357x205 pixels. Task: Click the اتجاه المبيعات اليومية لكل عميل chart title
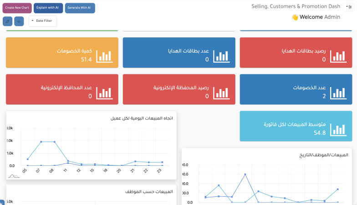tap(142, 118)
